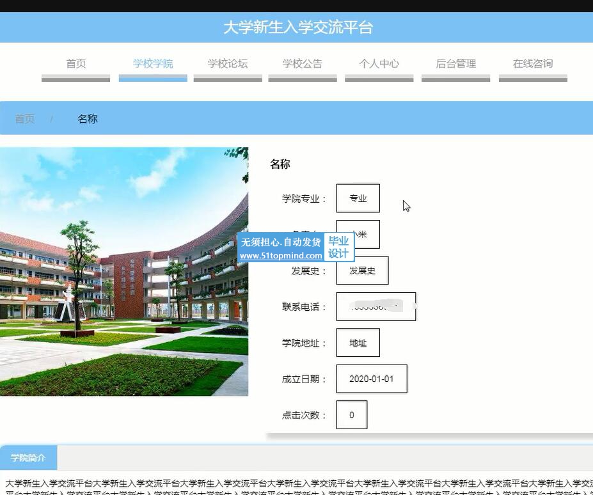
Task: Click the 联系电话 field label
Action: point(304,307)
